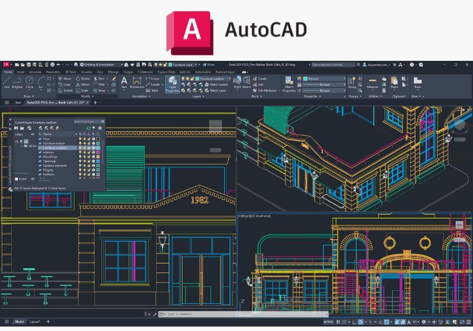
Task: Toggle freeze sun icon for Mouldings layer
Action: [x=85, y=157]
